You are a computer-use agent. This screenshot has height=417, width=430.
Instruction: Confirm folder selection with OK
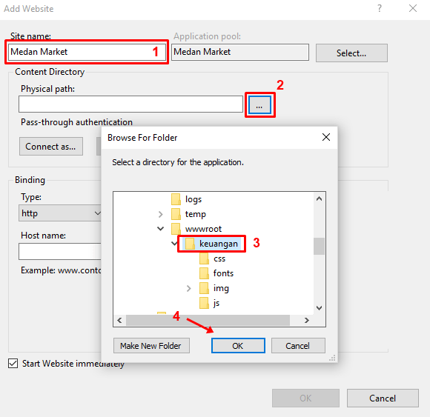[x=238, y=346]
